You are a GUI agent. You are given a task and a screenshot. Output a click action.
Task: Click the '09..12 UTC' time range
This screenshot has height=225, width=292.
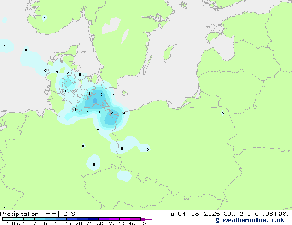pyautogui.click(x=241, y=214)
